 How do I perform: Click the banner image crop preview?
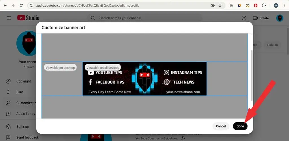(144, 79)
